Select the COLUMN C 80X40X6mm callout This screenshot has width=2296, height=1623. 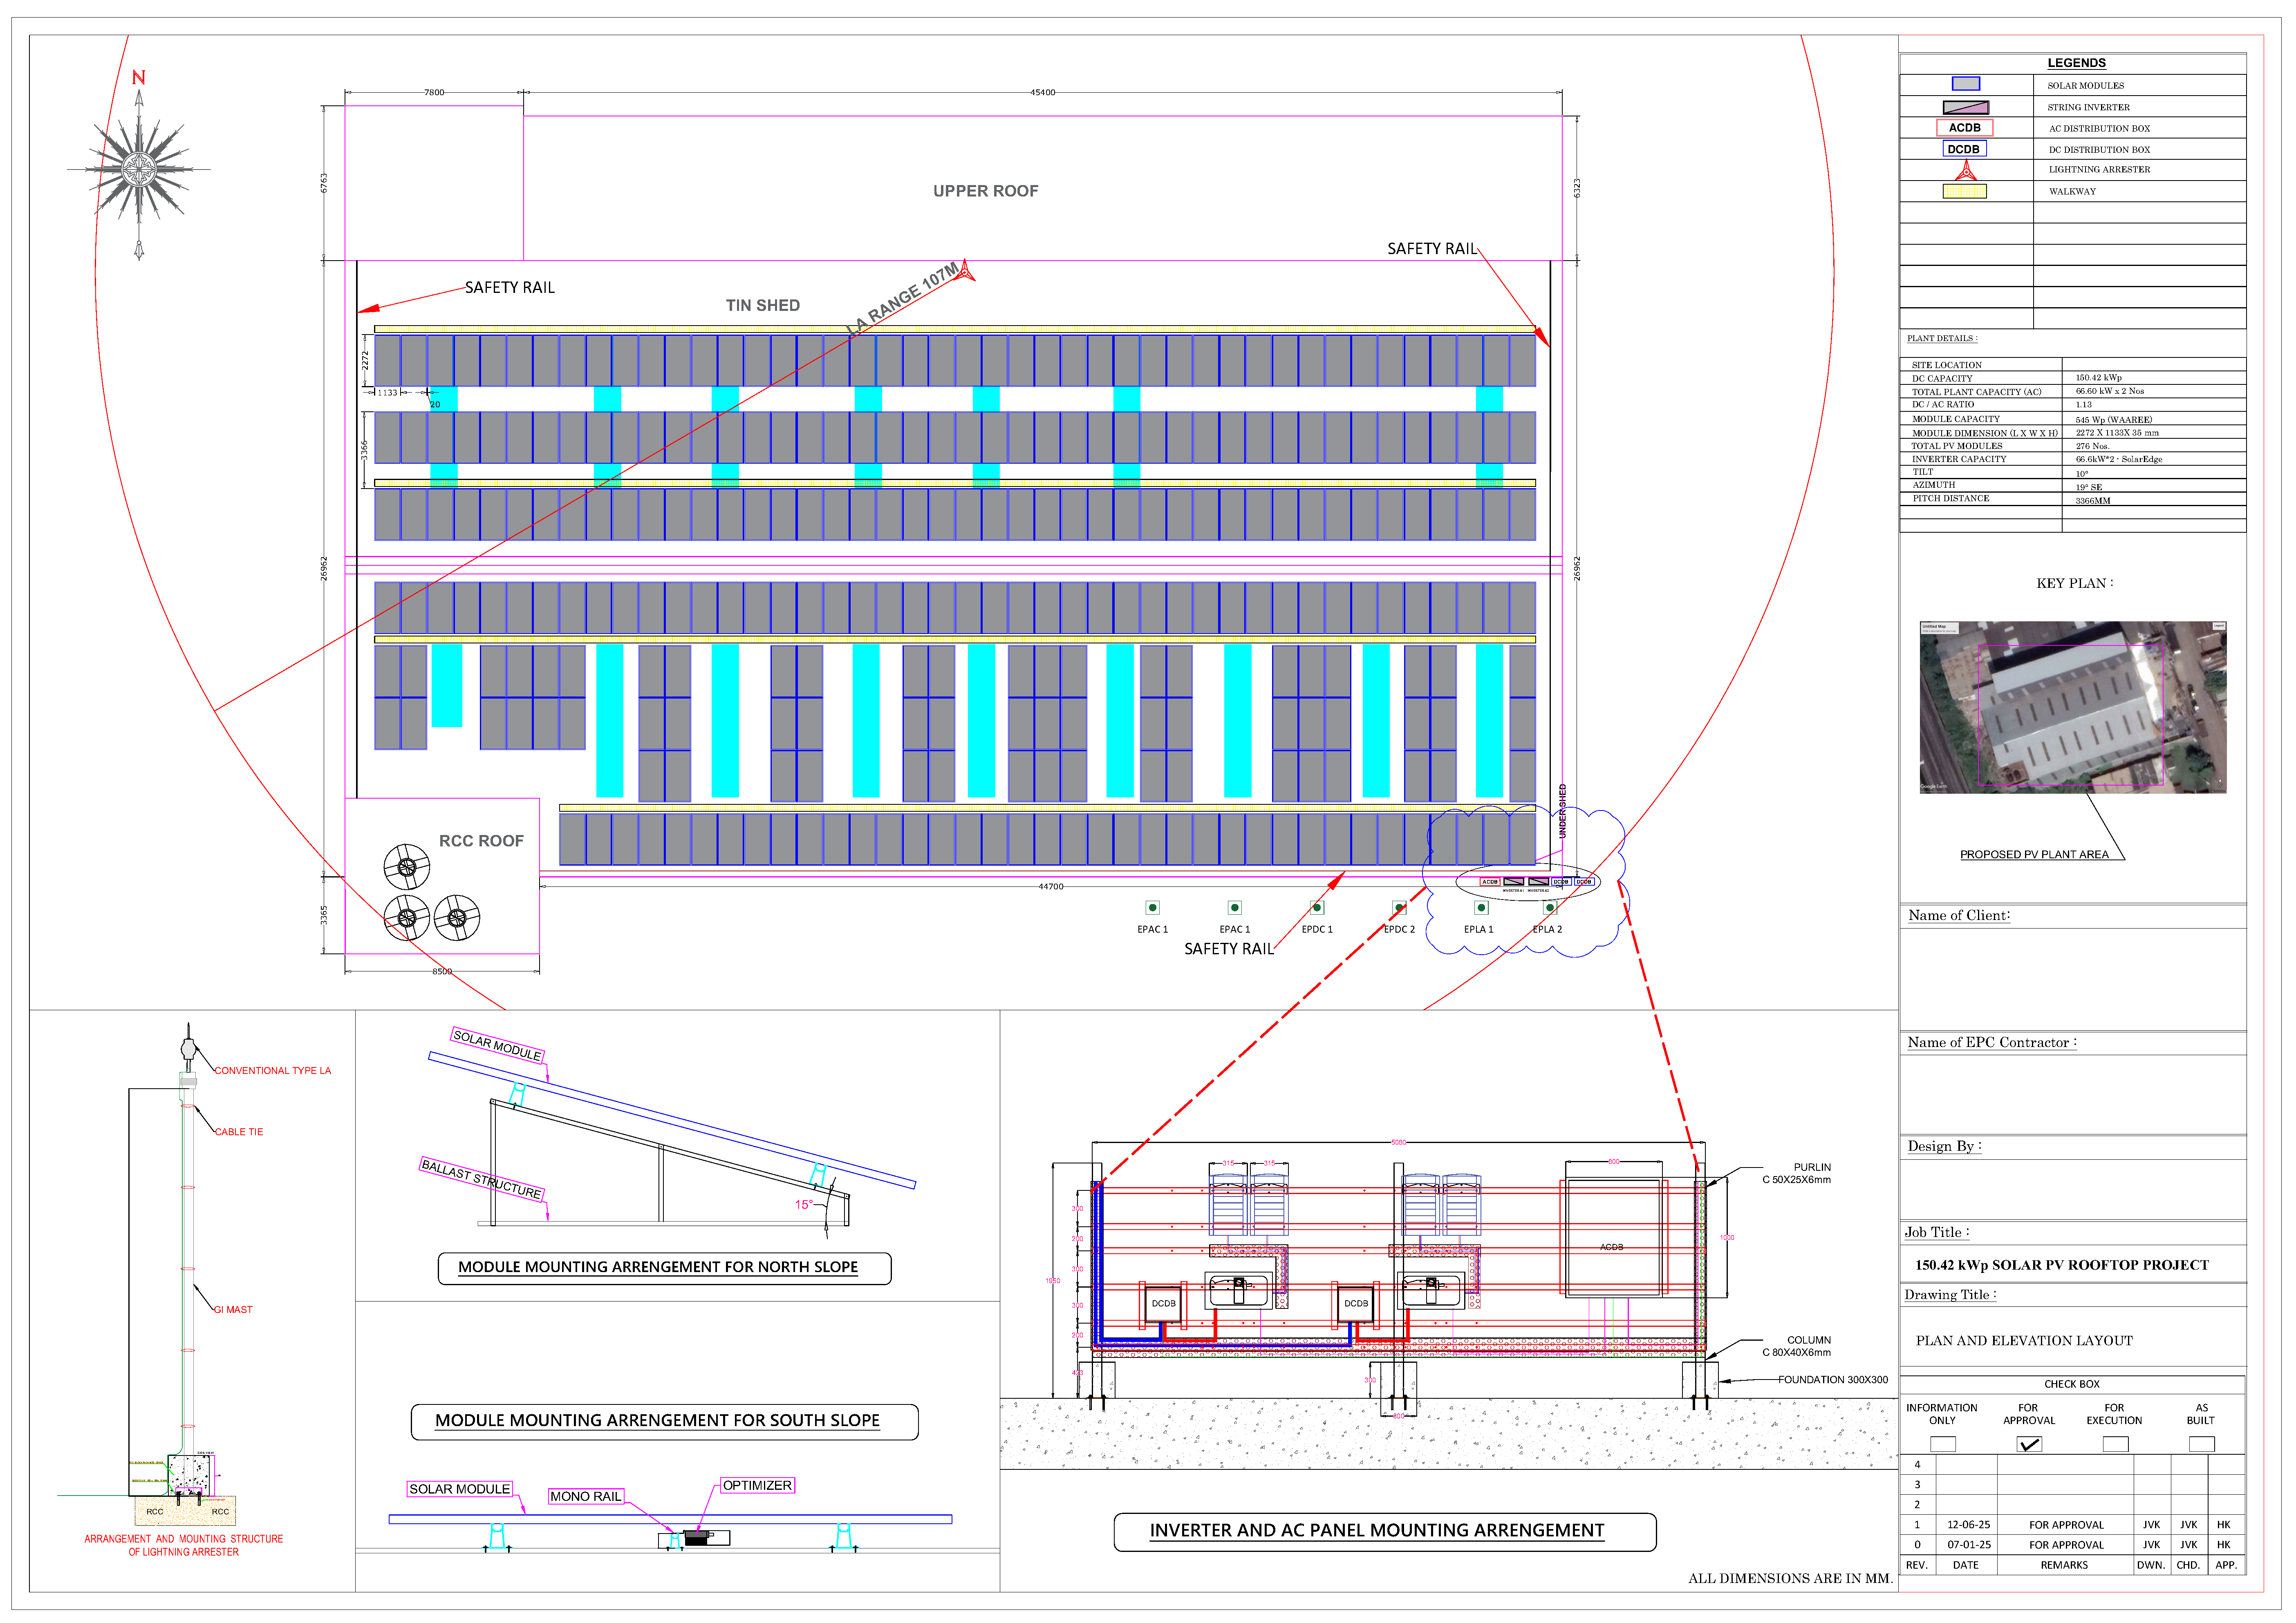point(1797,1346)
